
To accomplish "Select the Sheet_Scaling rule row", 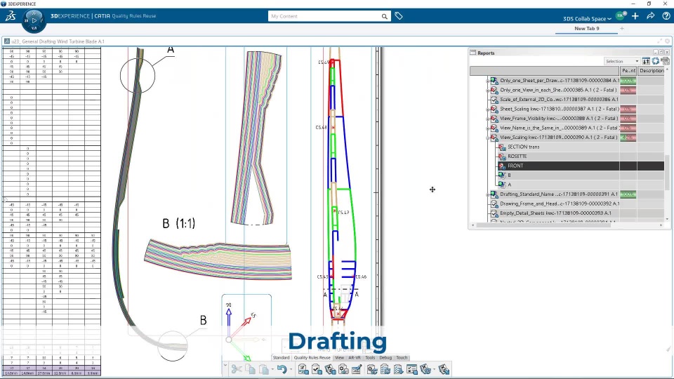I will (577, 109).
